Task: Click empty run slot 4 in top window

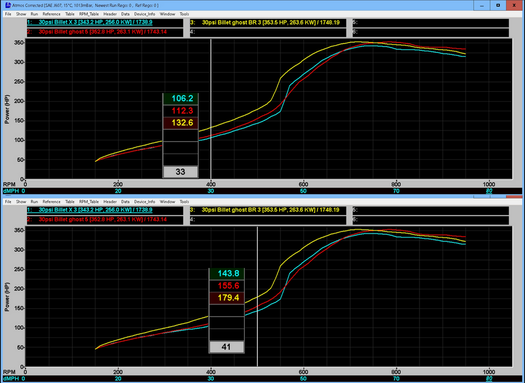Action: point(269,32)
